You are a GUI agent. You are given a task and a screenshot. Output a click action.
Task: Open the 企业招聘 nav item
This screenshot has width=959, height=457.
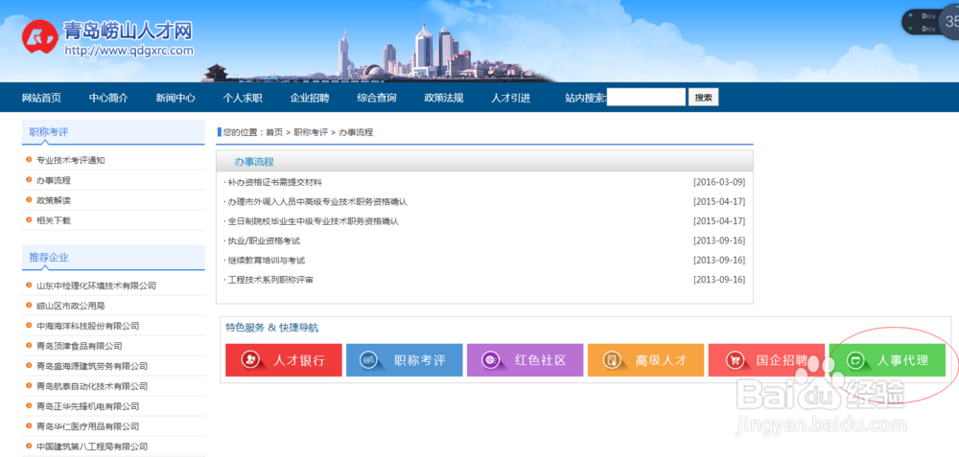tap(310, 98)
